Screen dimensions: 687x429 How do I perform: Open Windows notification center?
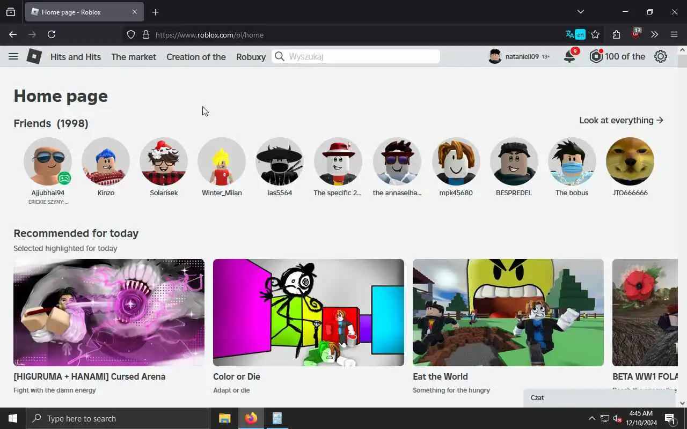pos(670,418)
